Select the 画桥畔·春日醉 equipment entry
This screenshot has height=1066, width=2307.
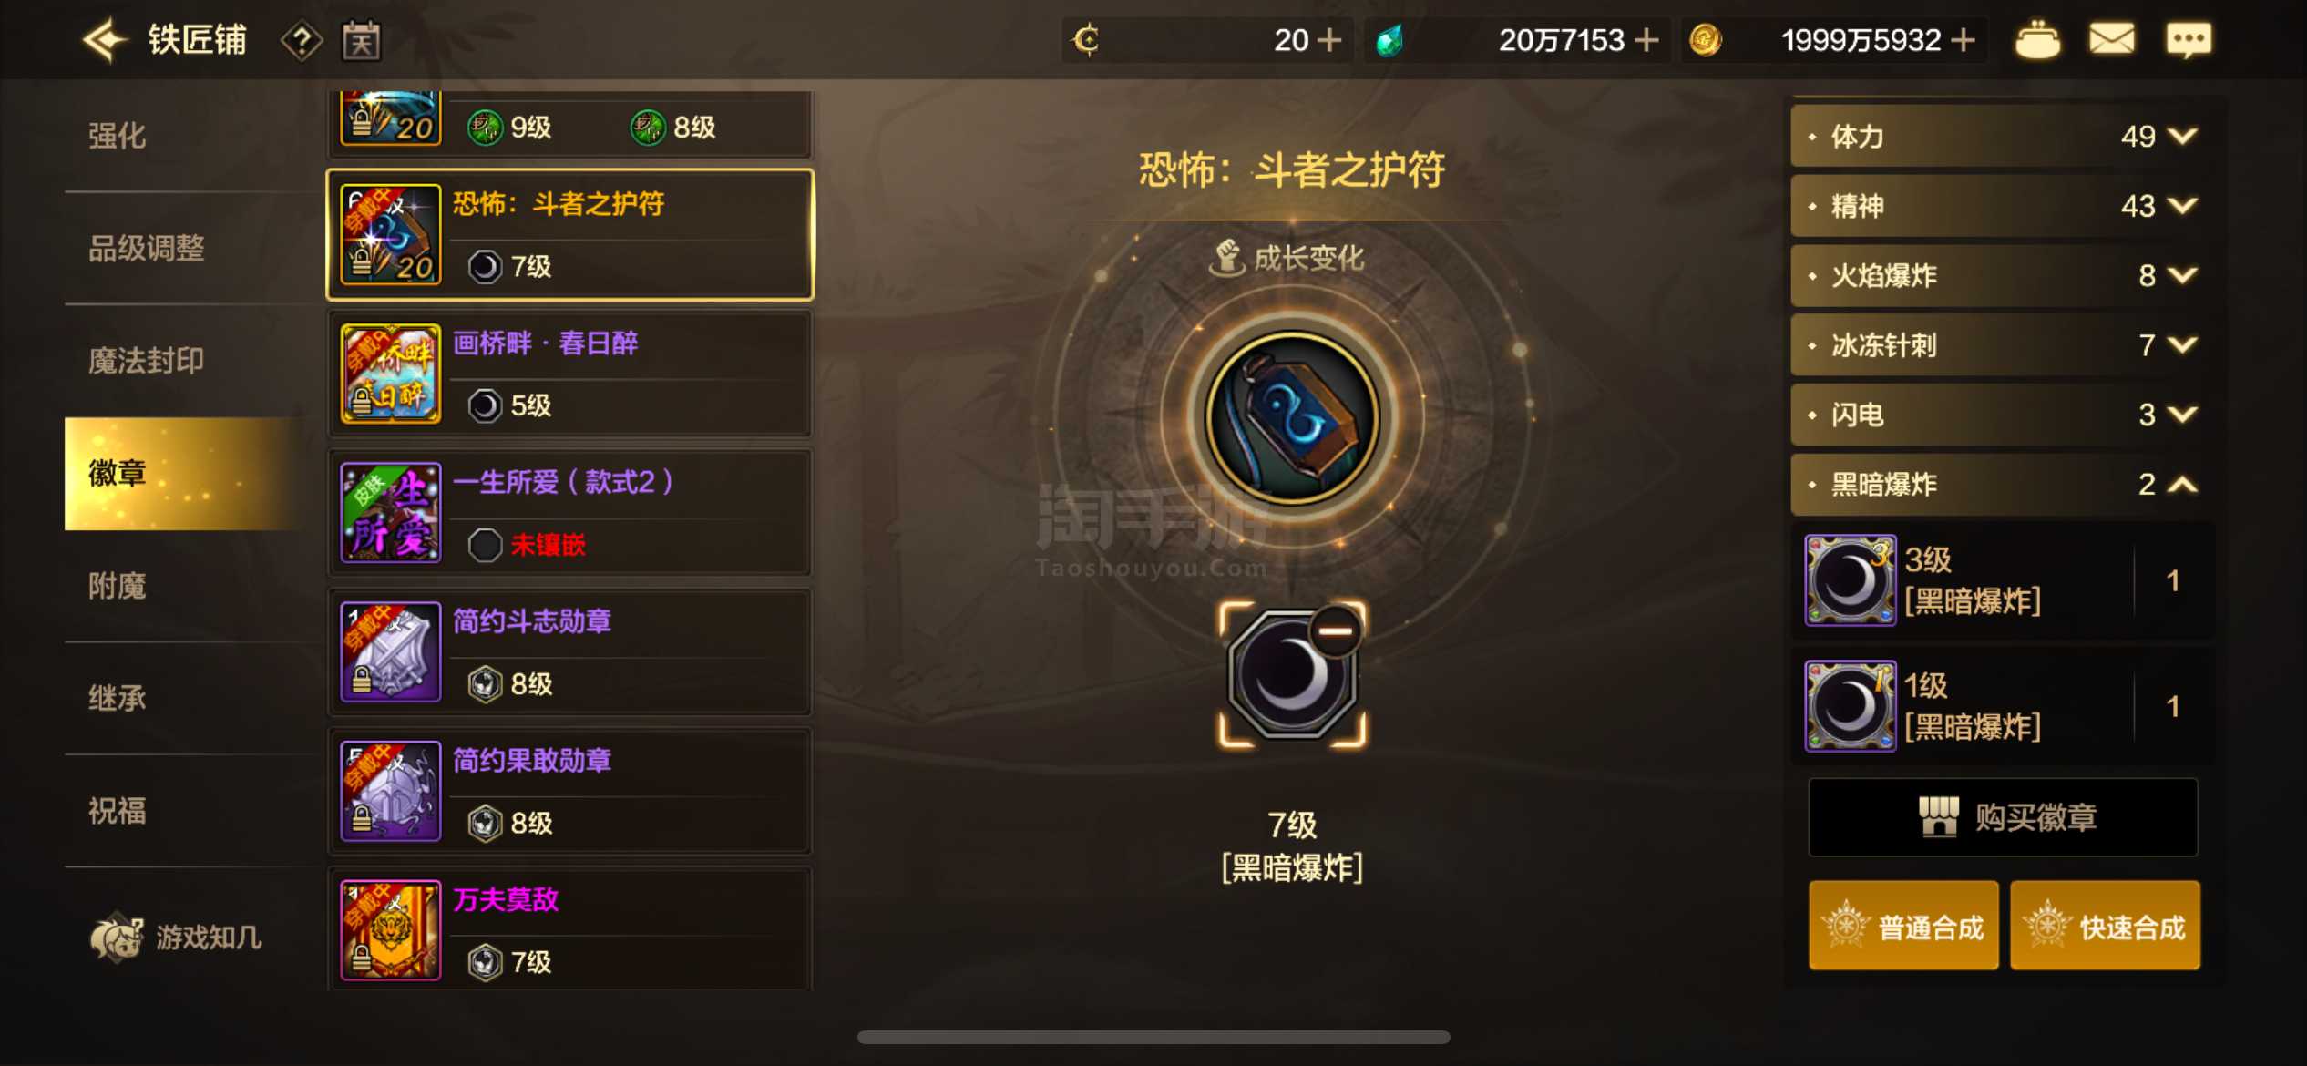click(x=569, y=374)
